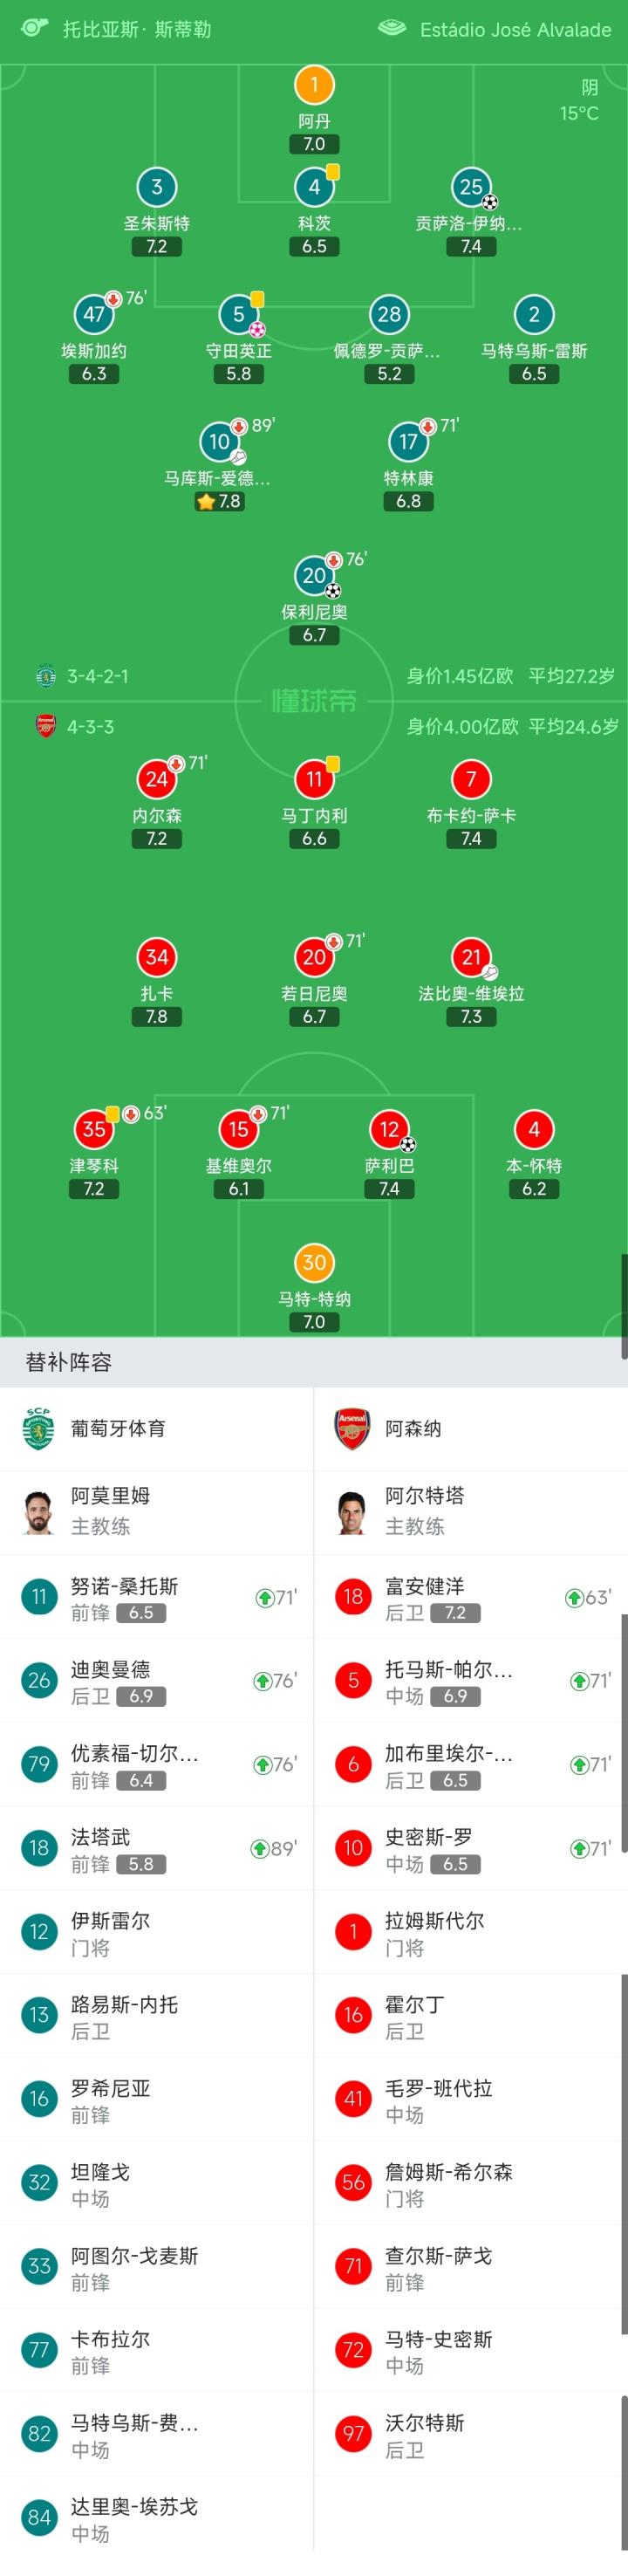
Task: Select substitute 努诺-桑托斯 row
Action: point(157,1597)
